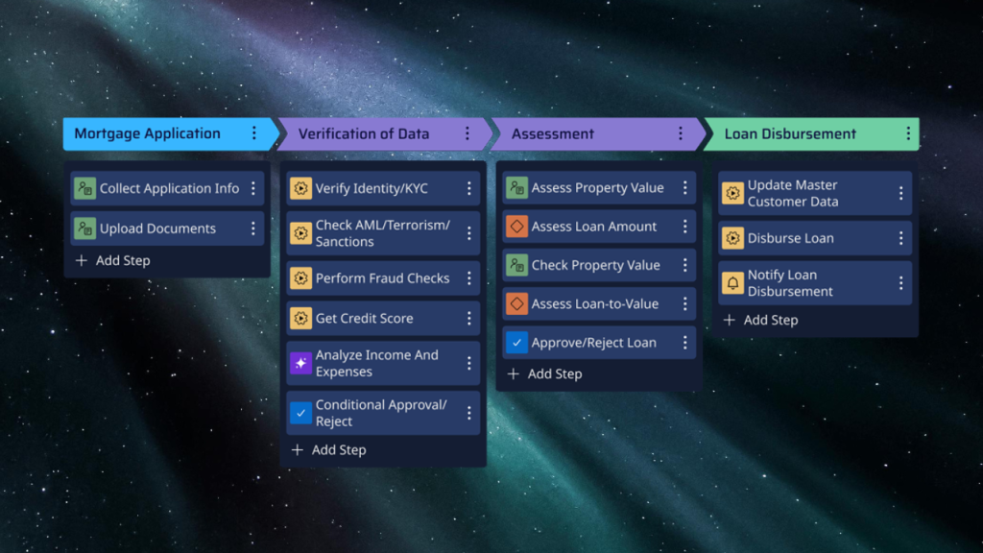The width and height of the screenshot is (983, 553).
Task: Click the person icon on Check Property Value
Action: pos(518,265)
